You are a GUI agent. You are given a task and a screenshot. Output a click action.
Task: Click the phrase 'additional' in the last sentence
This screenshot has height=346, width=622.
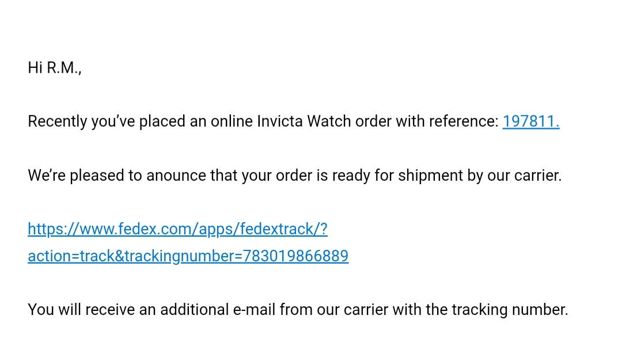tap(195, 310)
